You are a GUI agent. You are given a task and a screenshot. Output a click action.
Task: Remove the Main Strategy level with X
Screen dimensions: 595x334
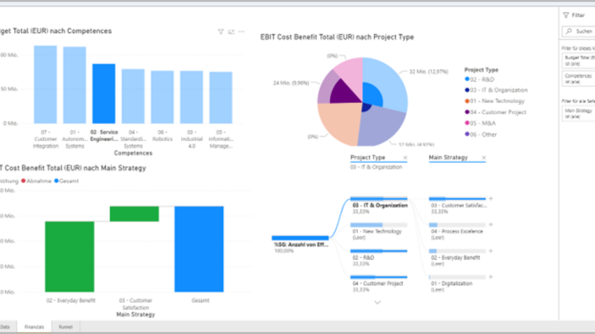483,158
